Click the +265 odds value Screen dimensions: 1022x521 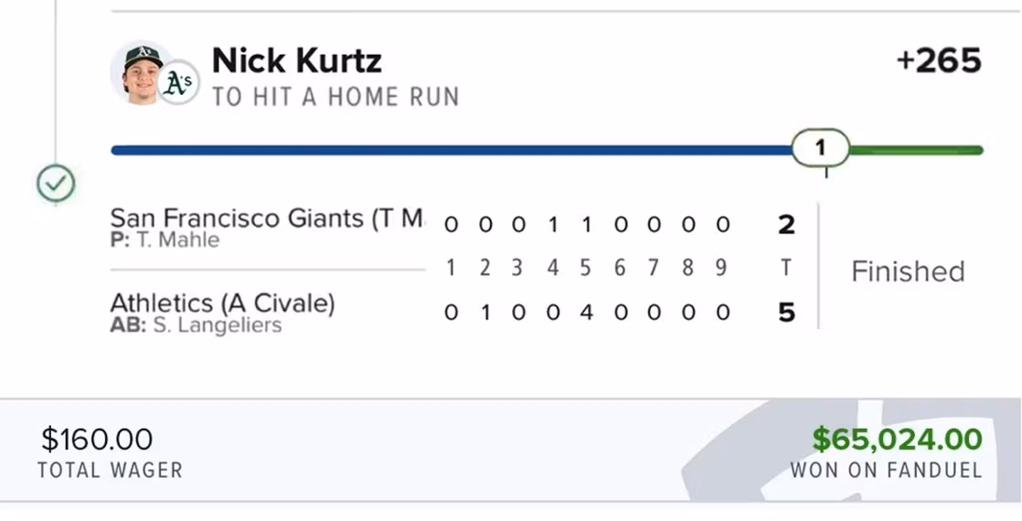[939, 60]
